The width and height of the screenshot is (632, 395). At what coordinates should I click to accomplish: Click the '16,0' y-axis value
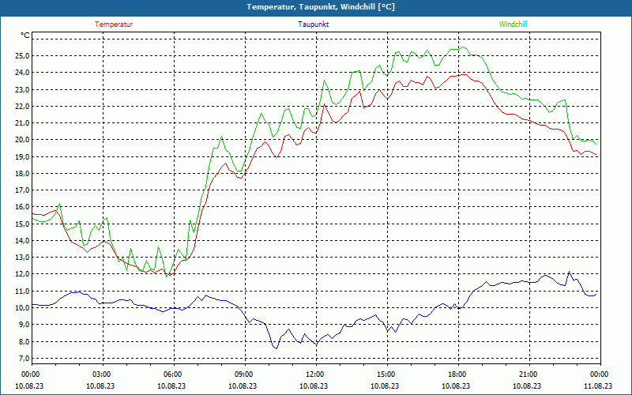click(x=22, y=207)
